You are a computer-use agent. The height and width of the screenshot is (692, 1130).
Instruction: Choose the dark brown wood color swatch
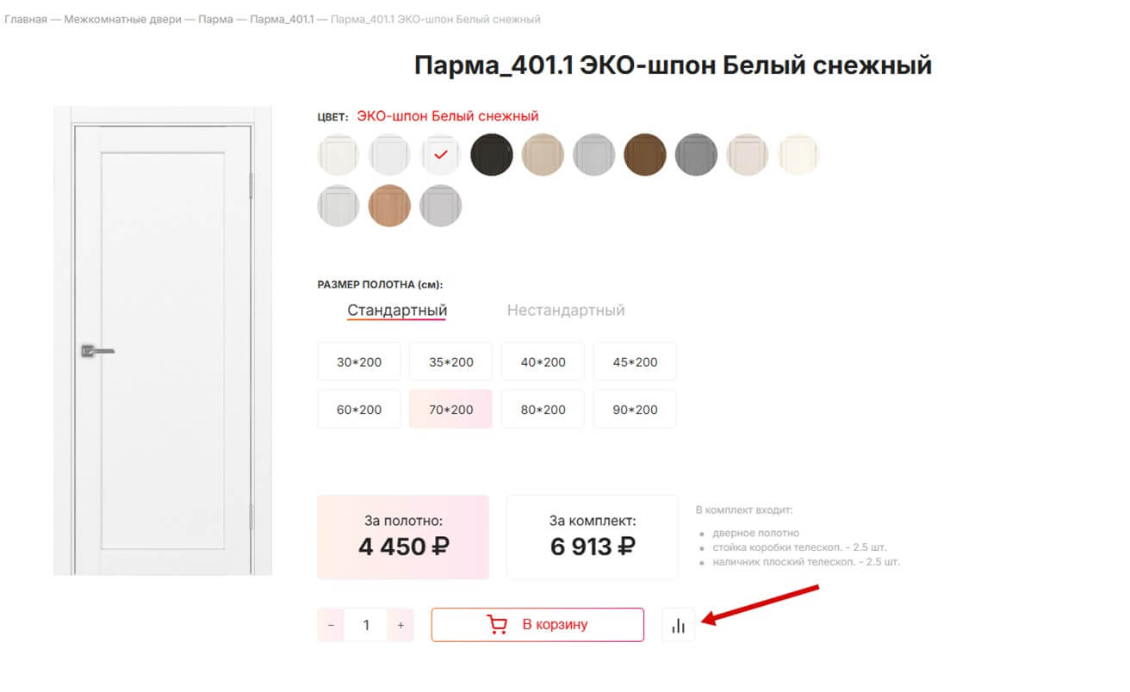click(645, 155)
